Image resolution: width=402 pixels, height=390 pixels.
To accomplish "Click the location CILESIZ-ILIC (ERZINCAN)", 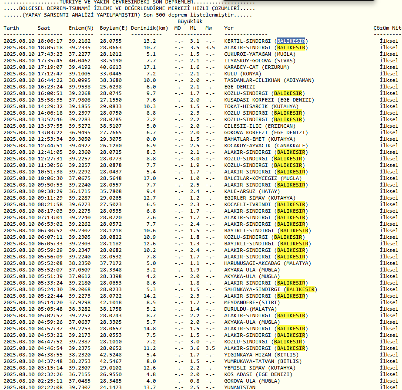I will pos(260,126).
